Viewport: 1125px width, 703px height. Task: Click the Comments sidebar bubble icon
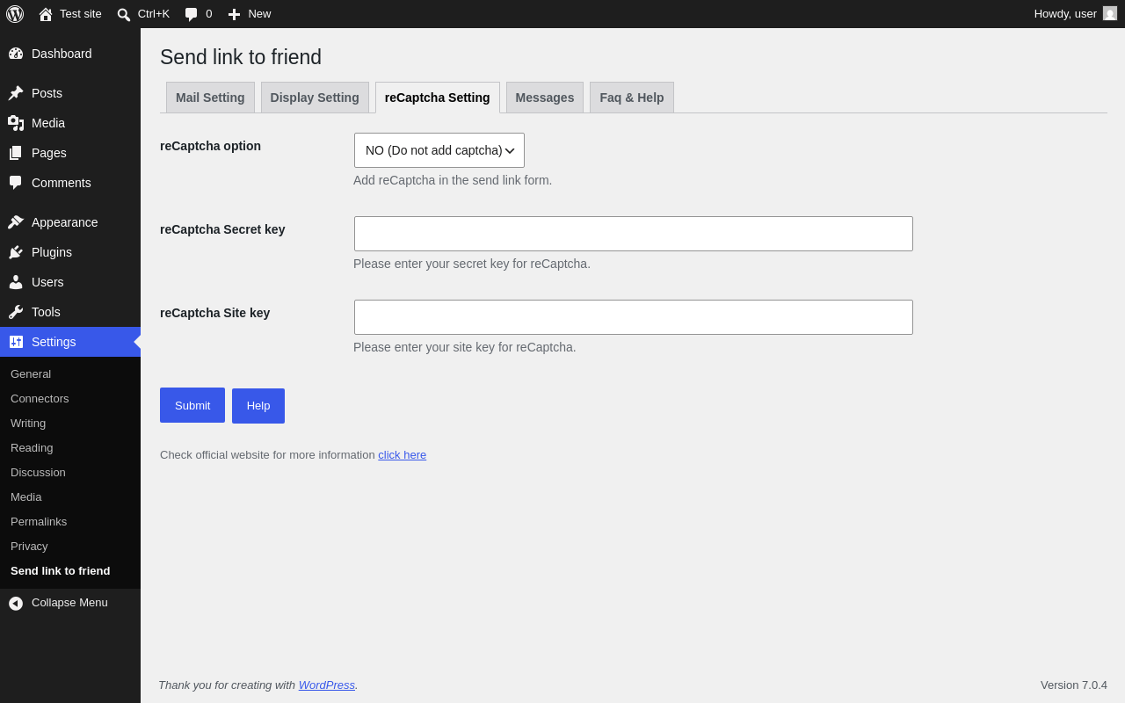pyautogui.click(x=16, y=183)
